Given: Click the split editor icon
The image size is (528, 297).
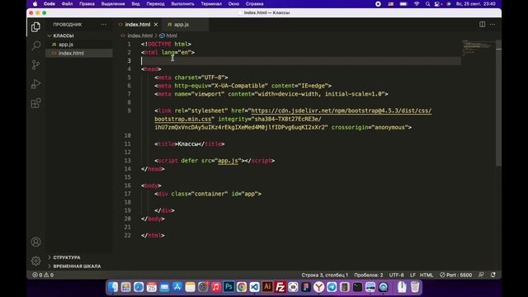Looking at the screenshot, I should (x=482, y=24).
